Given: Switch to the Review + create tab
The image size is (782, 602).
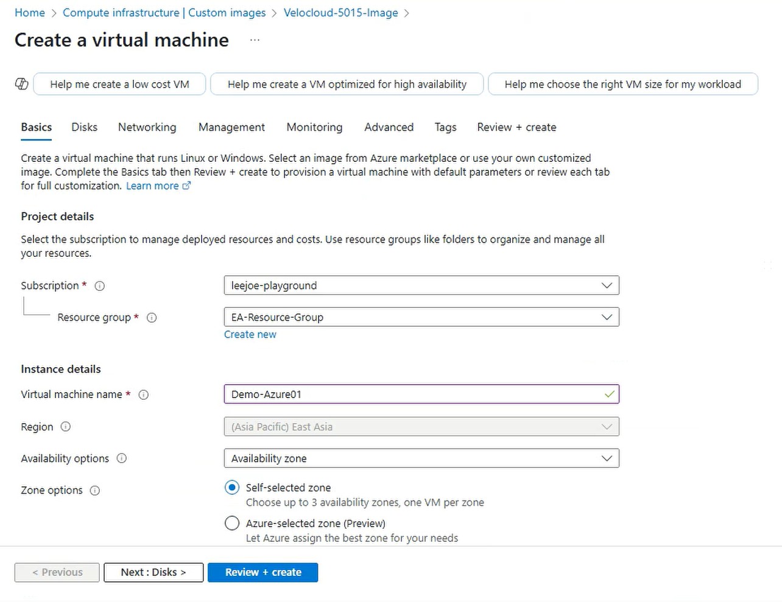Looking at the screenshot, I should 516,127.
